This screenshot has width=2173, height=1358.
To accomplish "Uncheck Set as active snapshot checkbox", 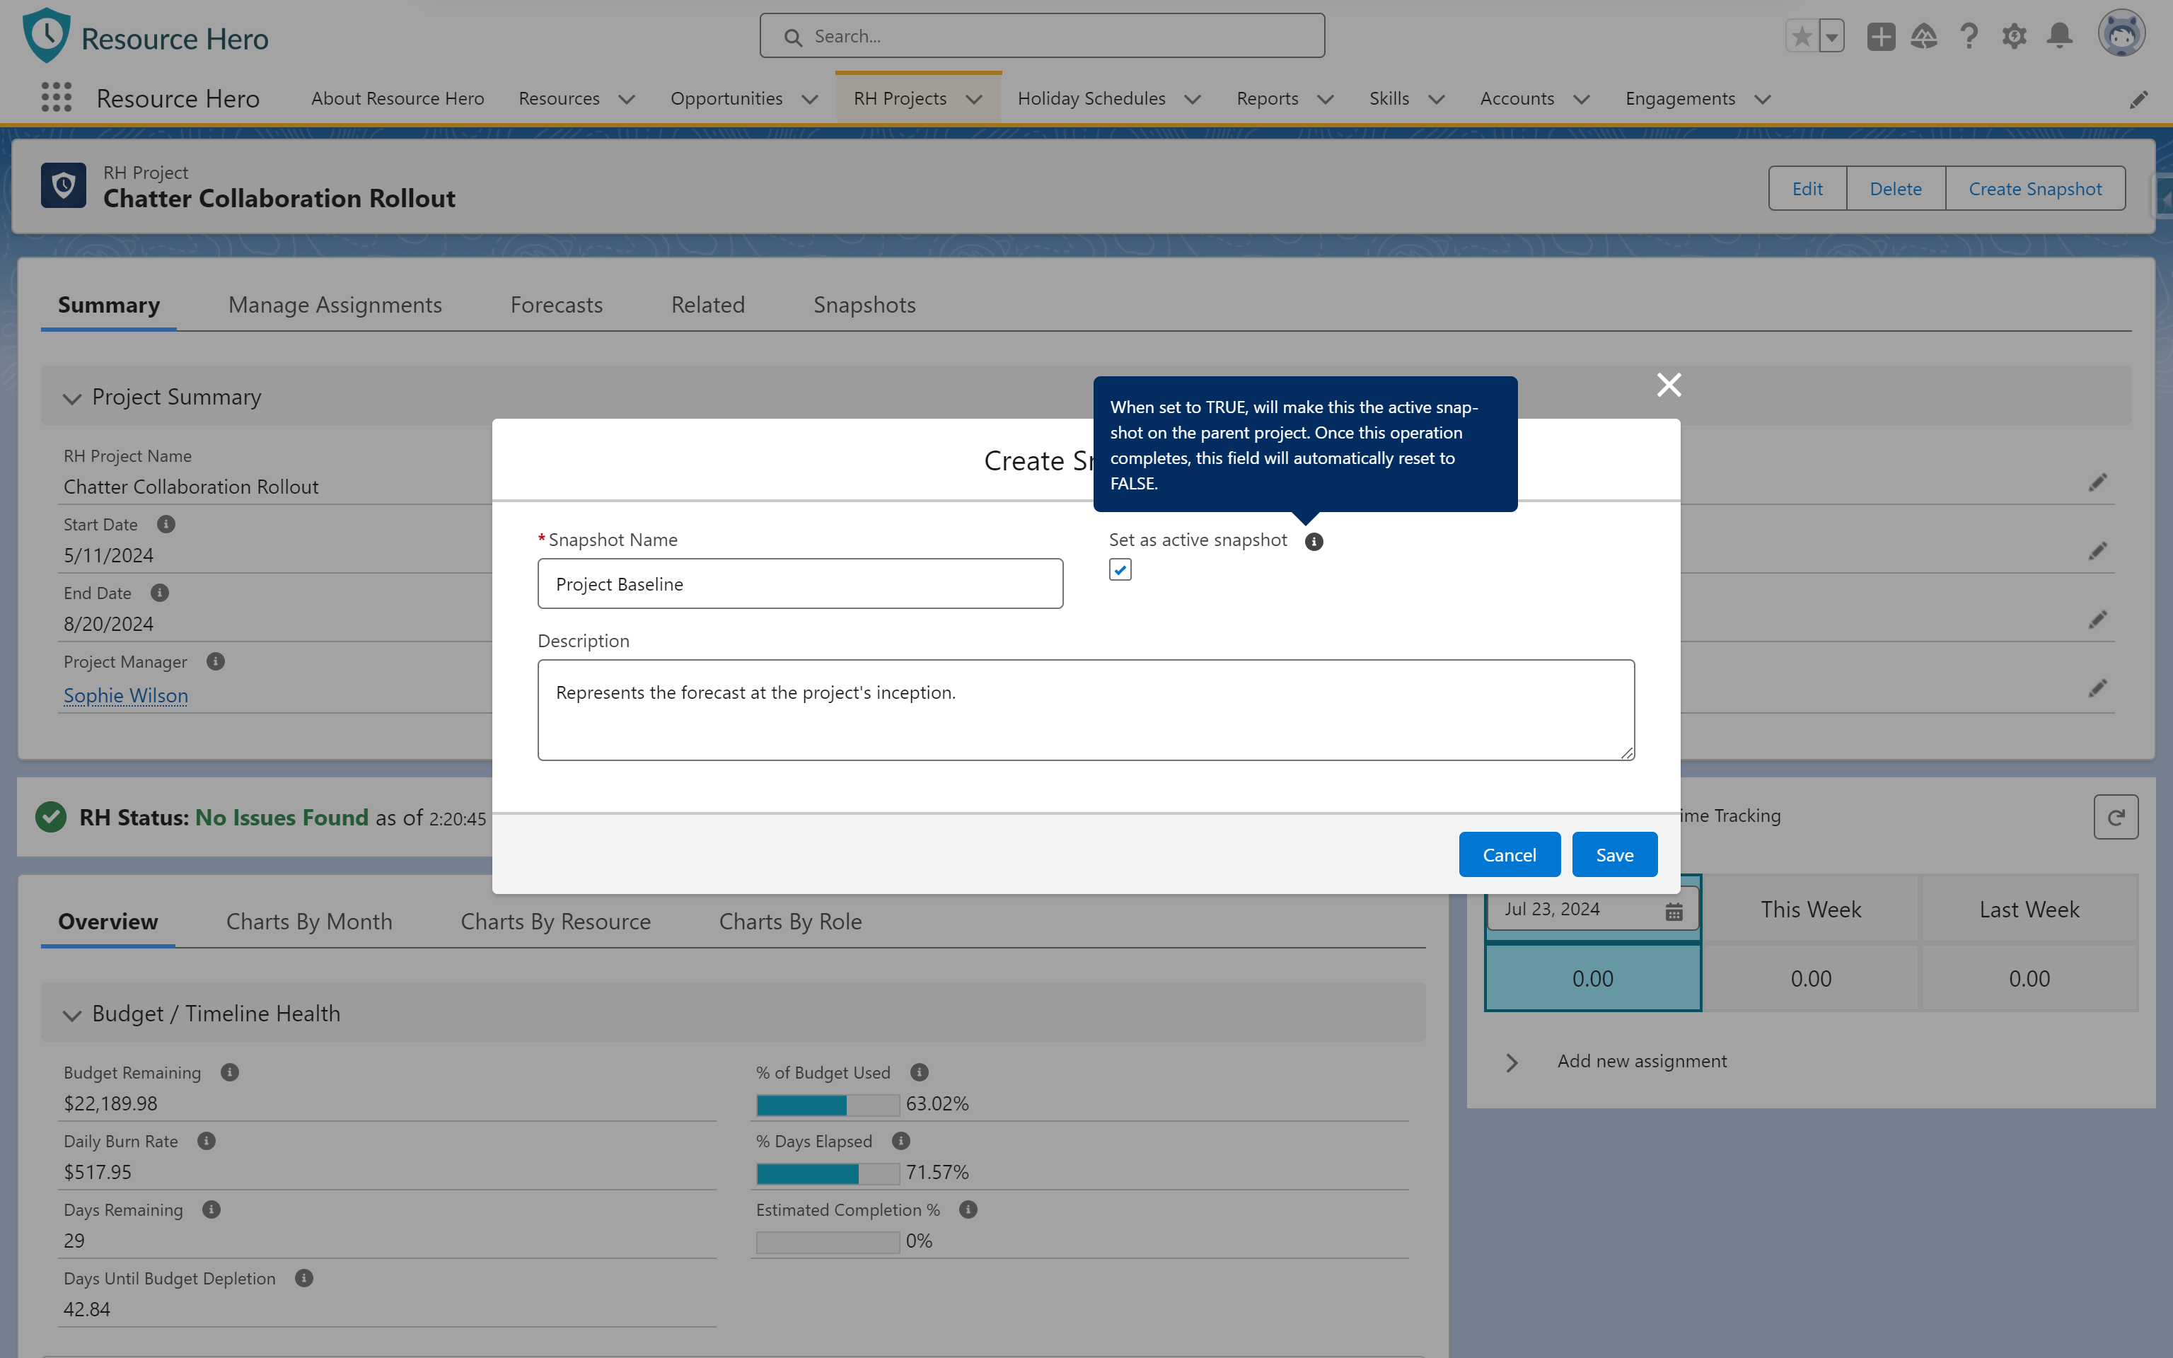I will point(1120,570).
